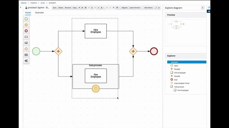This screenshot has height=128, width=229.
Task: Open the Gateways palette diamond icon
Action: point(26,49)
